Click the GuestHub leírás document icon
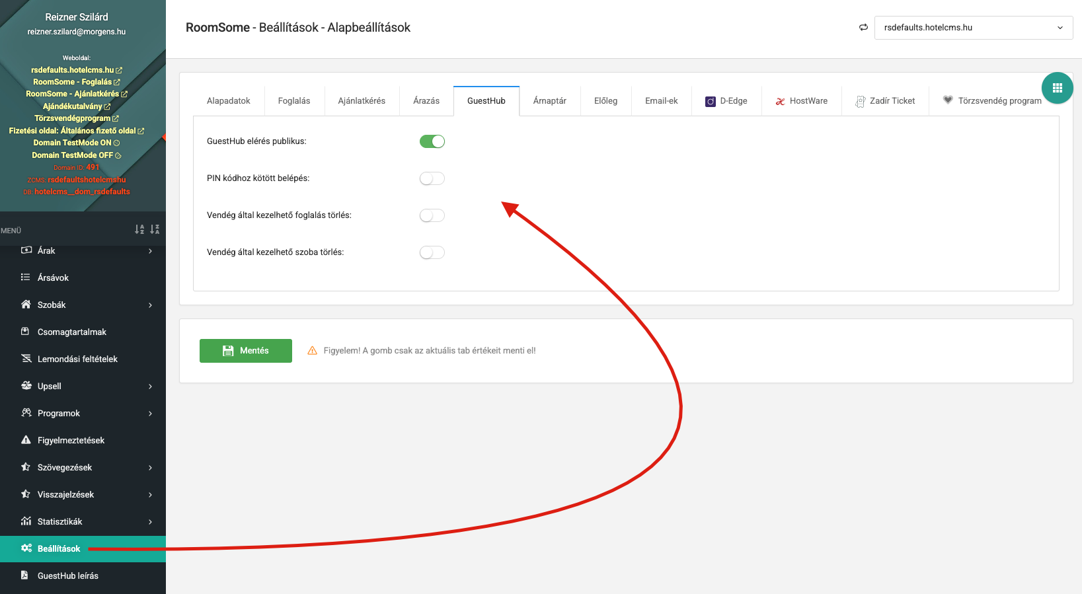This screenshot has height=594, width=1082. tap(25, 575)
